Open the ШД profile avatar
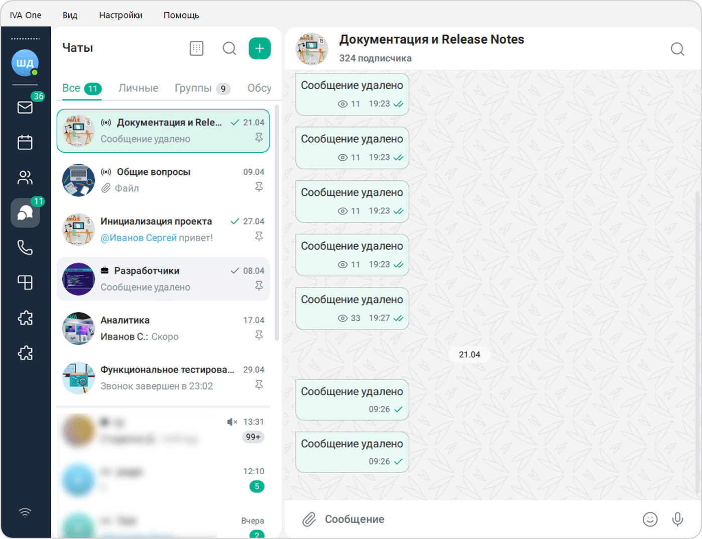Image resolution: width=702 pixels, height=539 pixels. (x=25, y=63)
